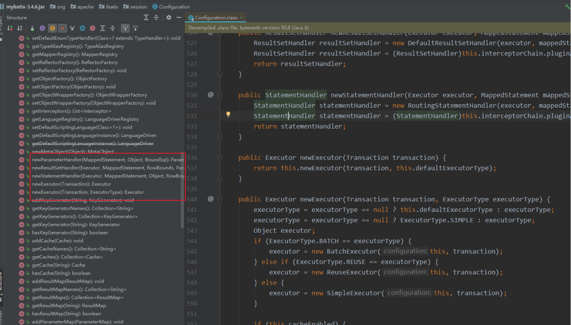Select newExecutor(Transaction): Executor in Structure
The height and width of the screenshot is (325, 571).
tap(71, 184)
